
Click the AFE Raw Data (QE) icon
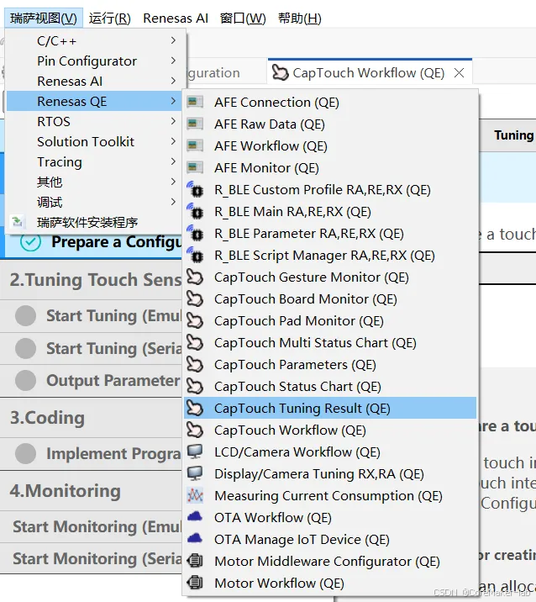(195, 124)
